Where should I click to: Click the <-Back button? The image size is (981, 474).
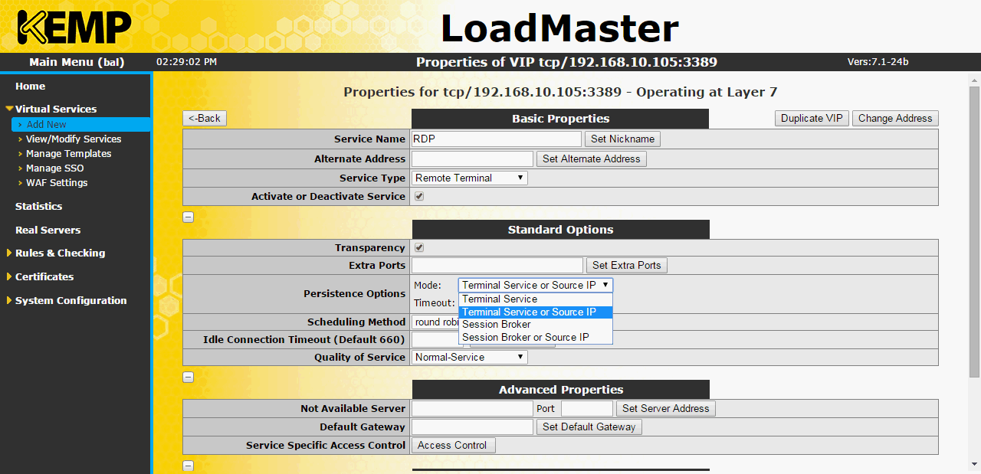(x=205, y=119)
